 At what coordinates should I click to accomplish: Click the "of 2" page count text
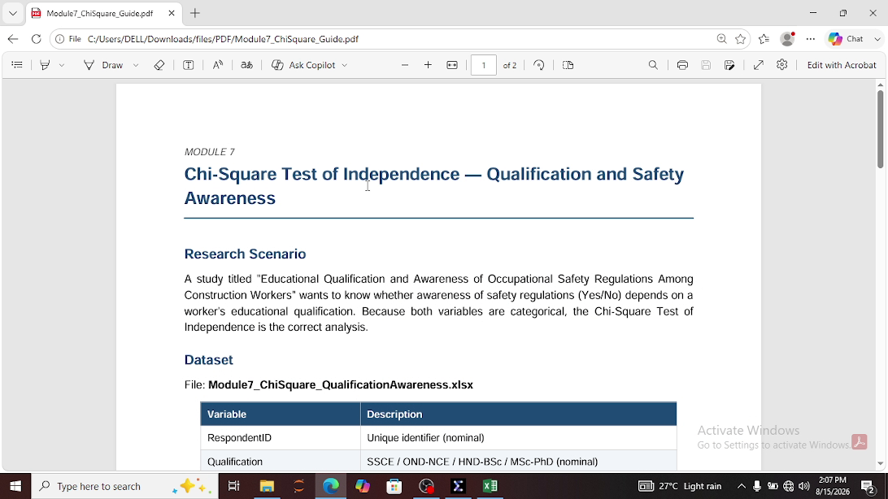click(510, 65)
